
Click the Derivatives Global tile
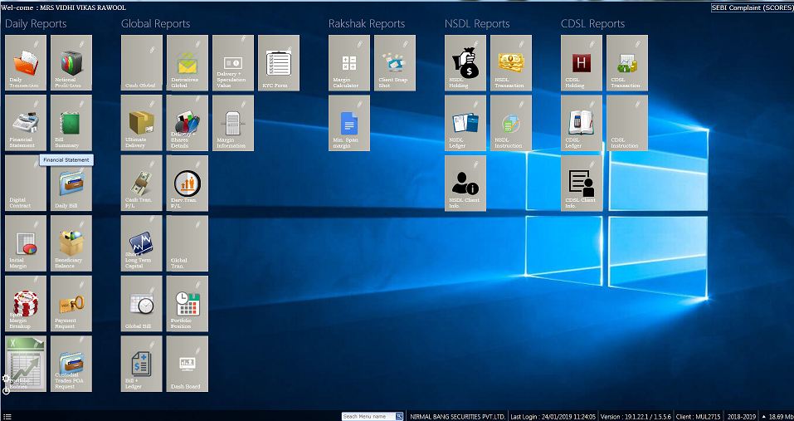(x=188, y=63)
